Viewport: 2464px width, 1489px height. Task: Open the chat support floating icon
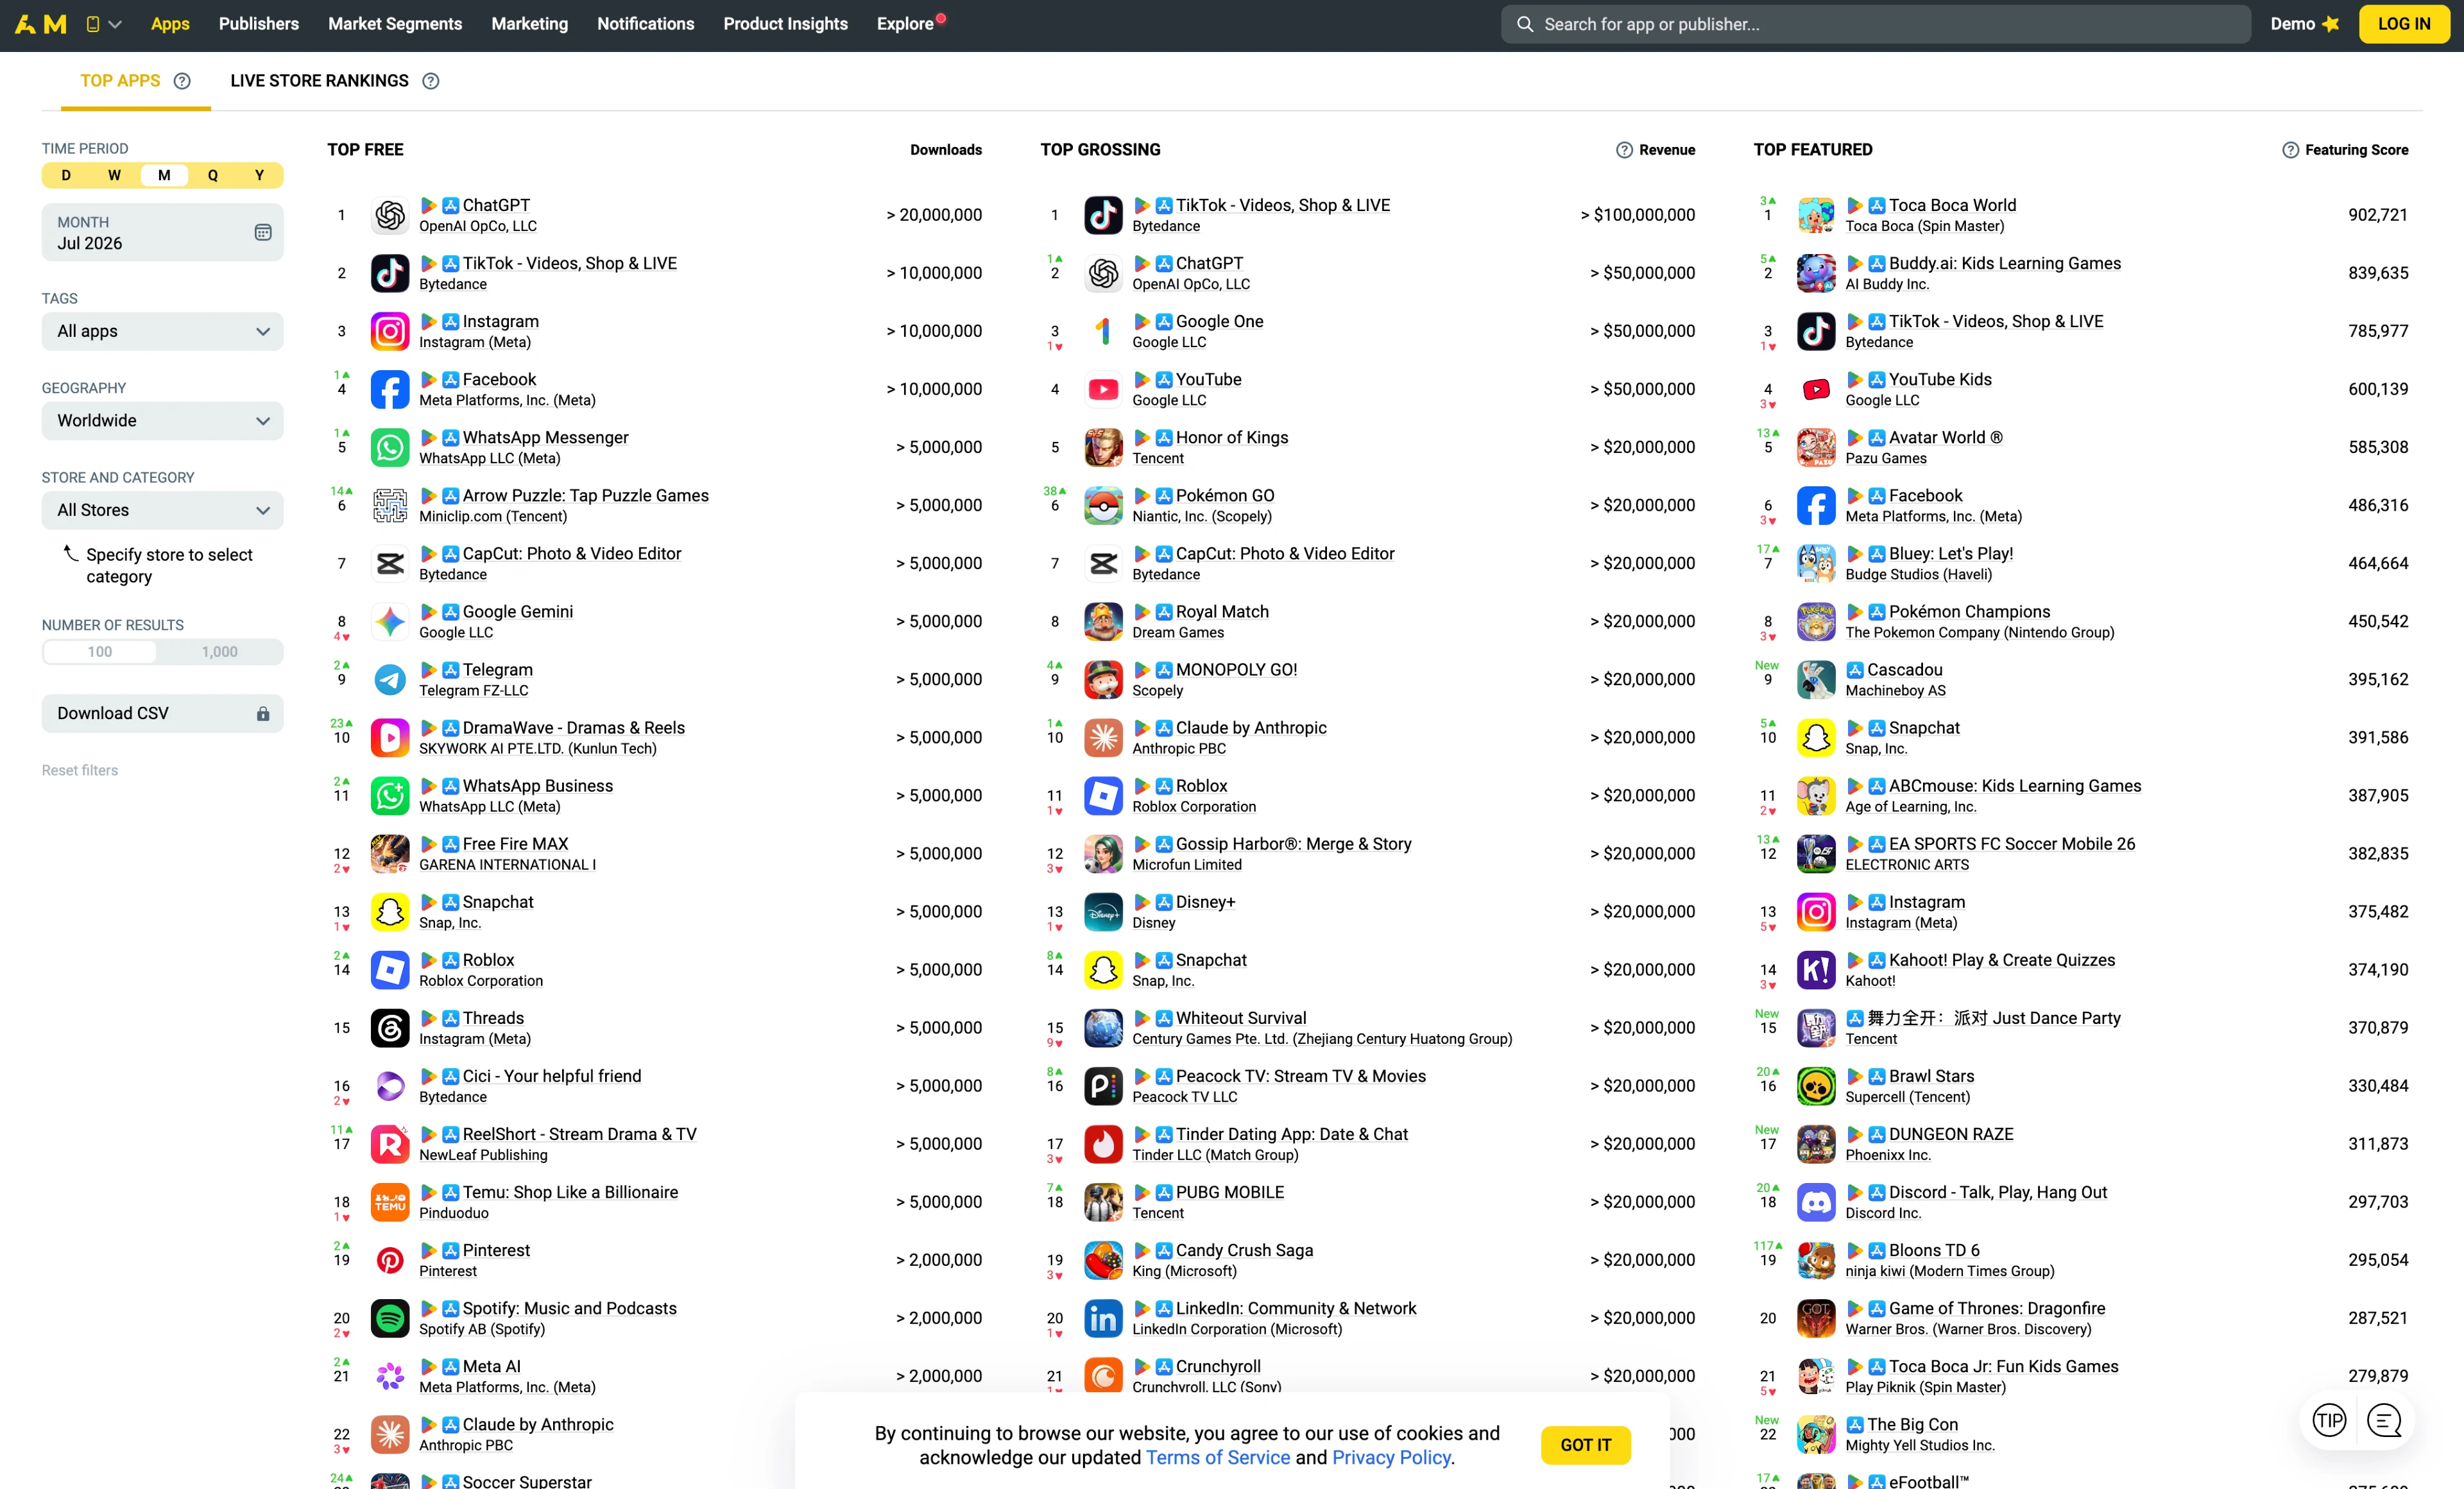[2385, 1420]
